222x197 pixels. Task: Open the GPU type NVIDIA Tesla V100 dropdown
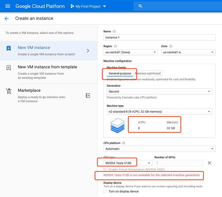(128, 163)
